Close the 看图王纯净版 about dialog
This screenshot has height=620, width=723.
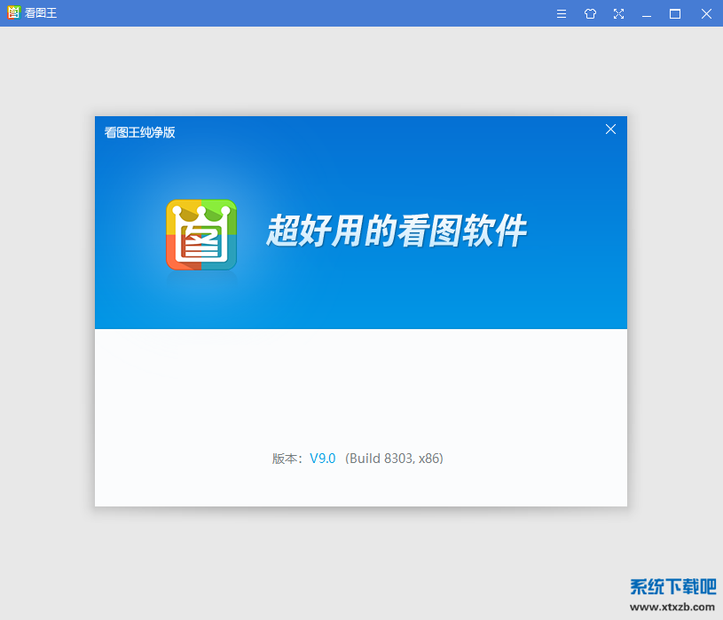pyautogui.click(x=610, y=129)
